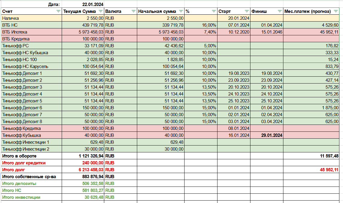Select the Итого депозиты label

[x=31, y=184]
